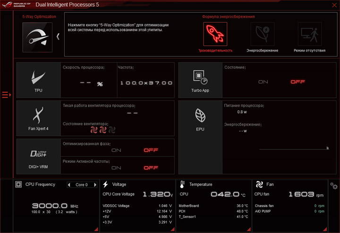The image size is (340, 233).
Task: Click the 5-Way Optimization label
Action: [x=39, y=17]
